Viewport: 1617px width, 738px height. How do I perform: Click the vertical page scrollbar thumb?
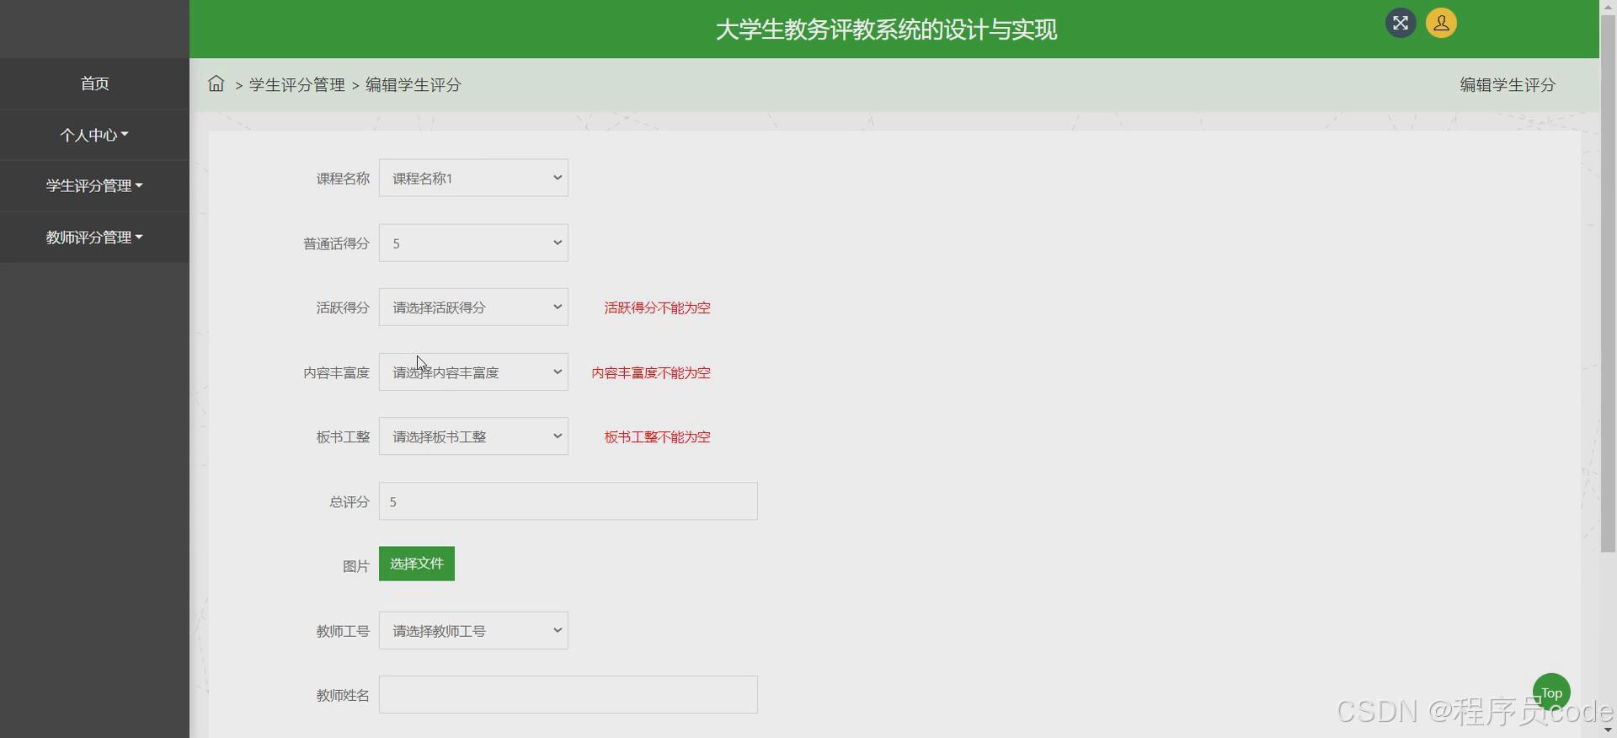[1608, 283]
